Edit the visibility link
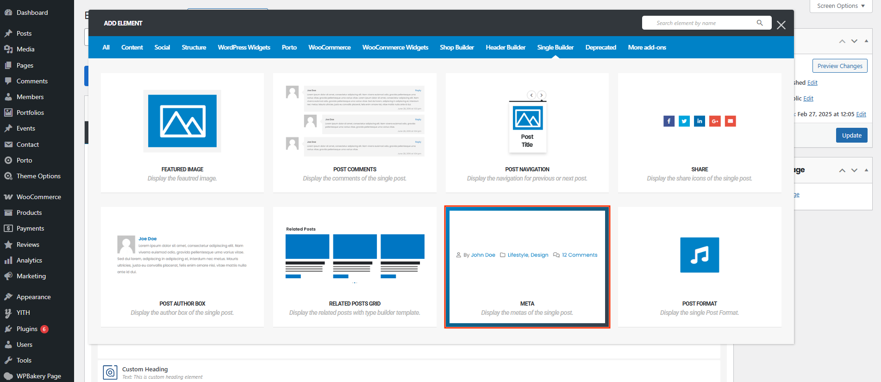The height and width of the screenshot is (382, 881). pos(808,98)
